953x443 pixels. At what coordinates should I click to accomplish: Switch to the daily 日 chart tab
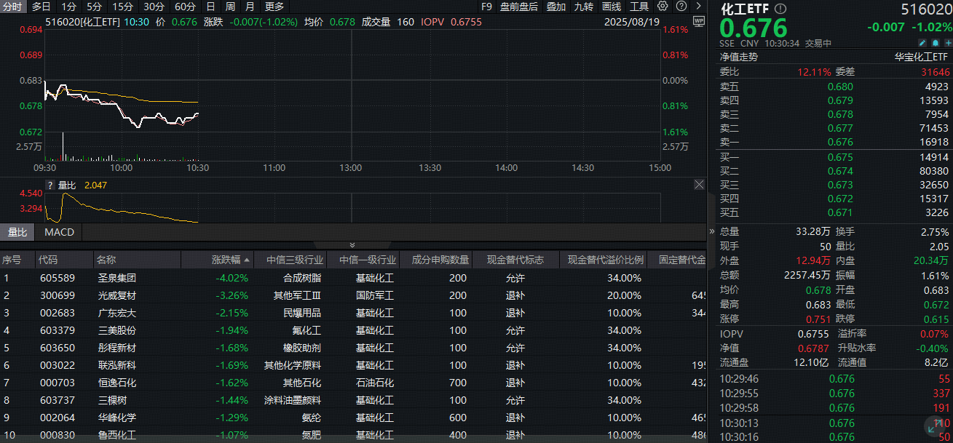(x=210, y=7)
